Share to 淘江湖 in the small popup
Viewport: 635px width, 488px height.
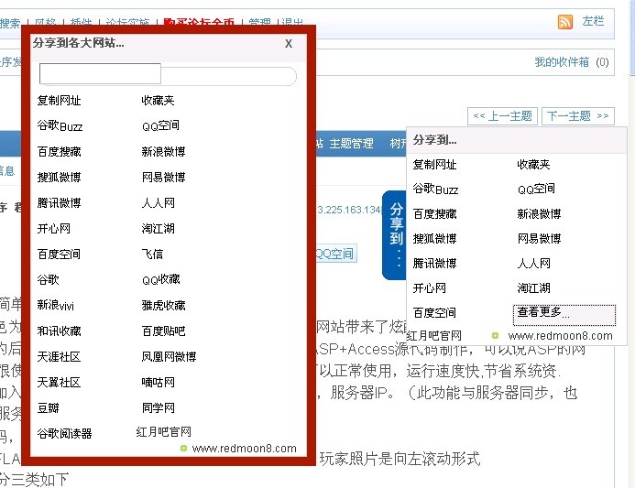coord(533,288)
